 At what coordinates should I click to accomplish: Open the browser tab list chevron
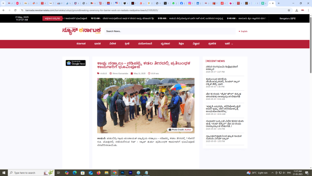pos(3,3)
